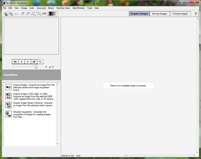Open the Machine Vision menu
The image size is (201, 159).
63,8
